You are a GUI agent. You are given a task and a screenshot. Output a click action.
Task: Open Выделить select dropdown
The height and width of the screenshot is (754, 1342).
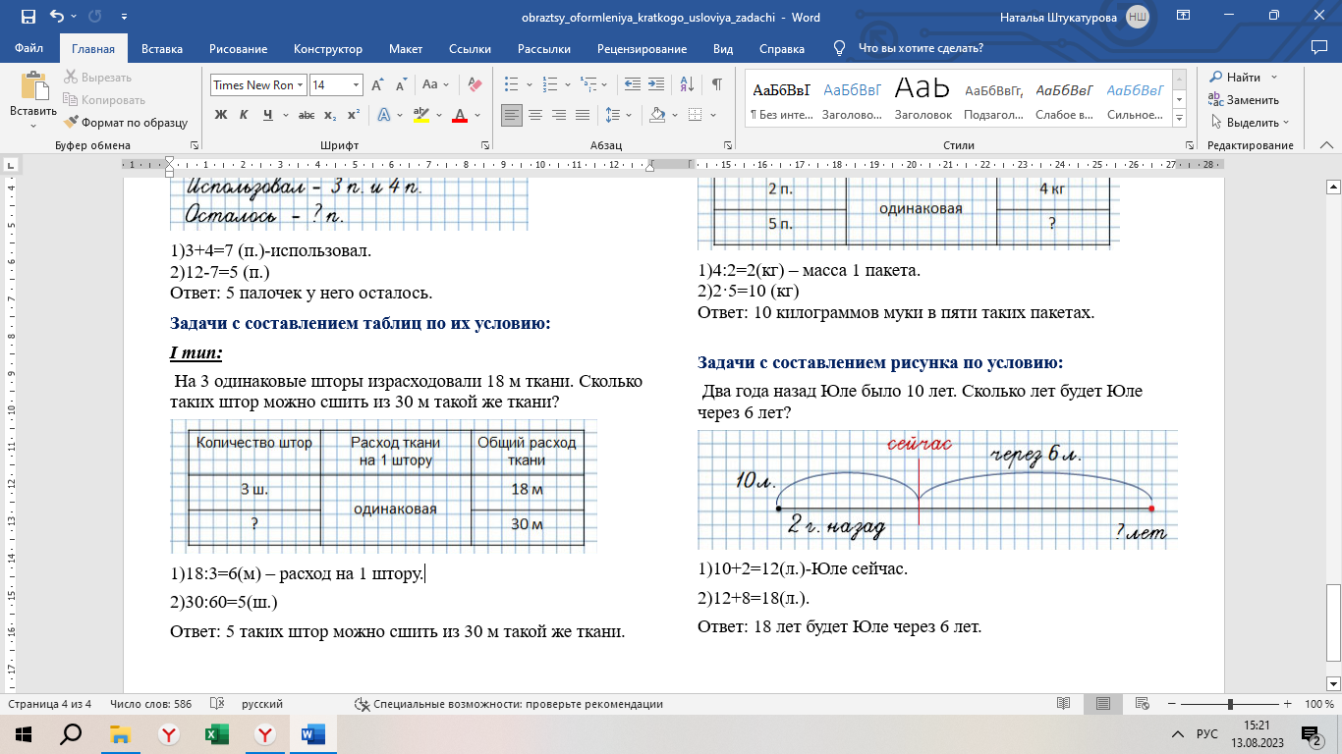coord(1249,123)
